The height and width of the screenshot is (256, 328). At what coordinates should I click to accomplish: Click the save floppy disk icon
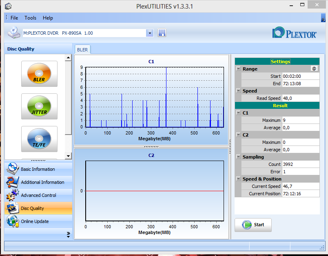click(x=162, y=33)
